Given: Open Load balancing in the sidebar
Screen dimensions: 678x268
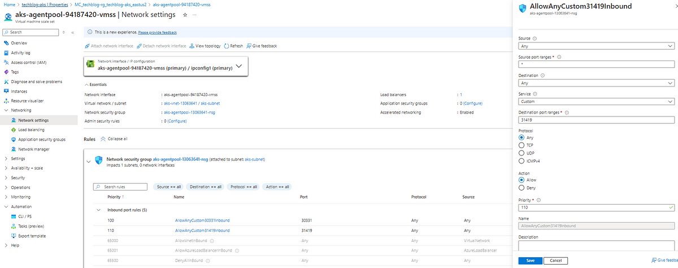Looking at the screenshot, I should click(31, 129).
